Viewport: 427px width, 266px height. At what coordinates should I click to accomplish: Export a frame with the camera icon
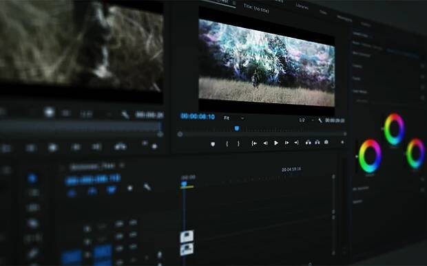[326, 142]
